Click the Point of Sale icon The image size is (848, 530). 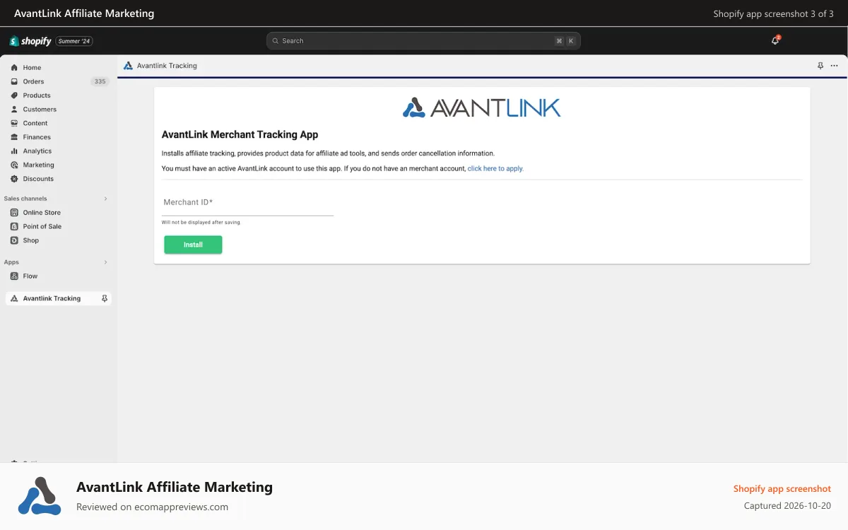point(14,226)
